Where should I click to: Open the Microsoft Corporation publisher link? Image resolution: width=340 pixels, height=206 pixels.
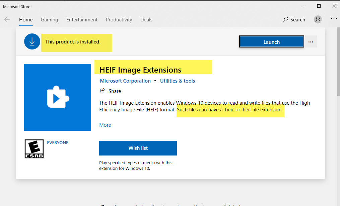[125, 81]
